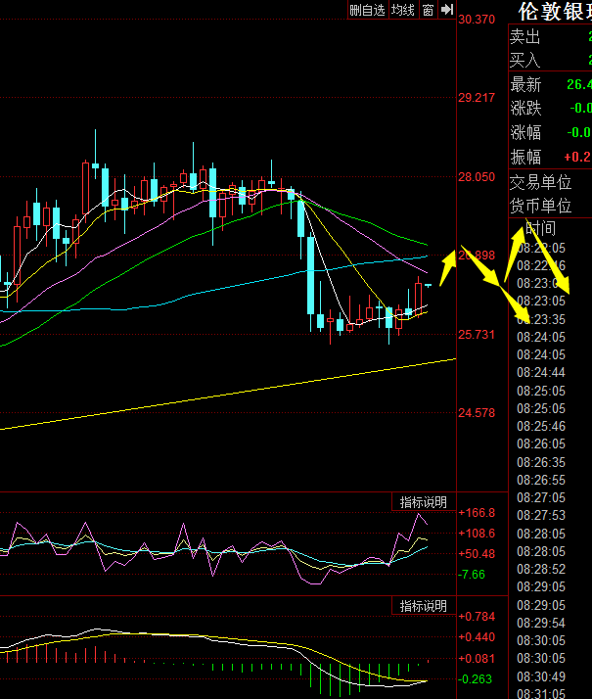Click the latest candlestick on the chart
Image resolution: width=592 pixels, height=699 pixels.
pyautogui.click(x=428, y=285)
